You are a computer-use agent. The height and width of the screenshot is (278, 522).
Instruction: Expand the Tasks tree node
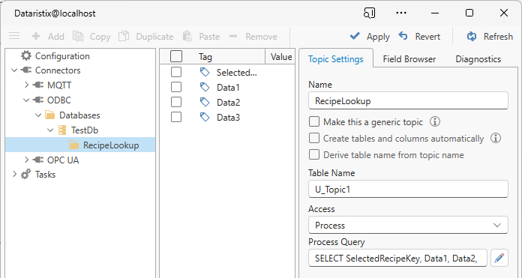click(x=15, y=175)
